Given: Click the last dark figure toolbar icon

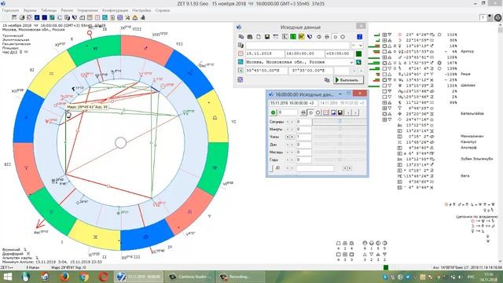Looking at the screenshot, I should [143, 17].
